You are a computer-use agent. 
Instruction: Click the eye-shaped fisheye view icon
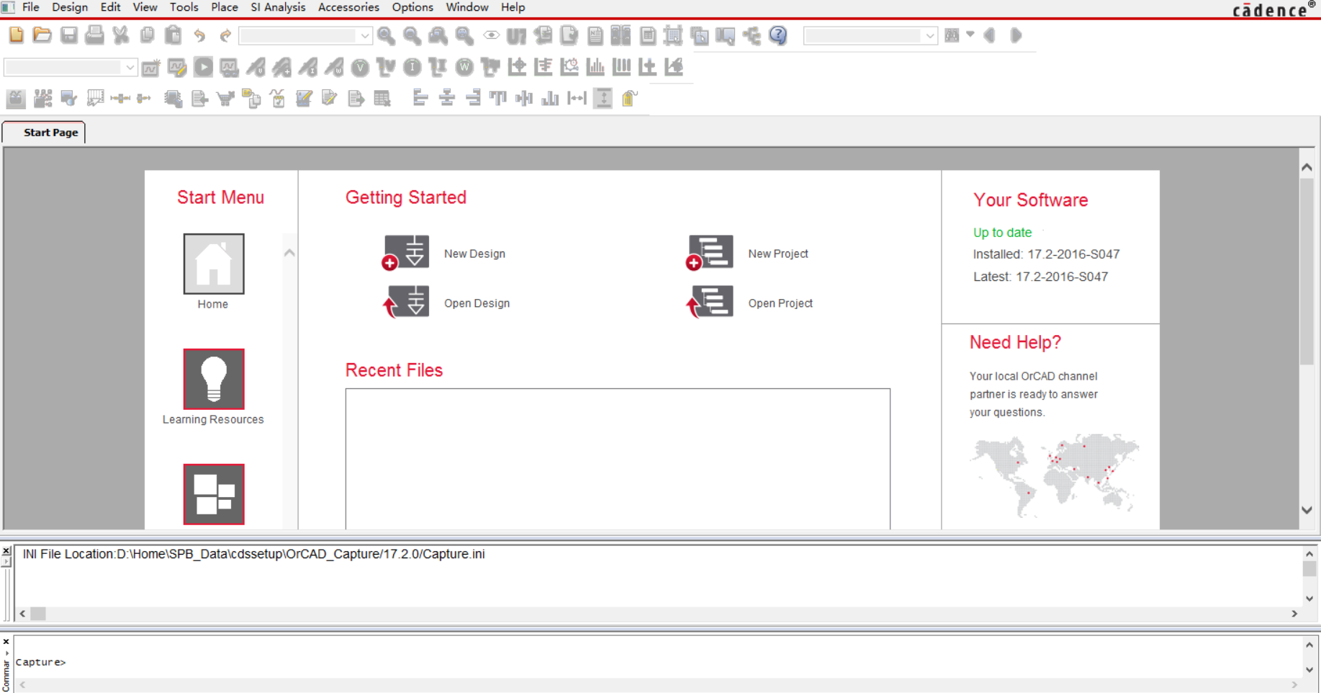491,35
